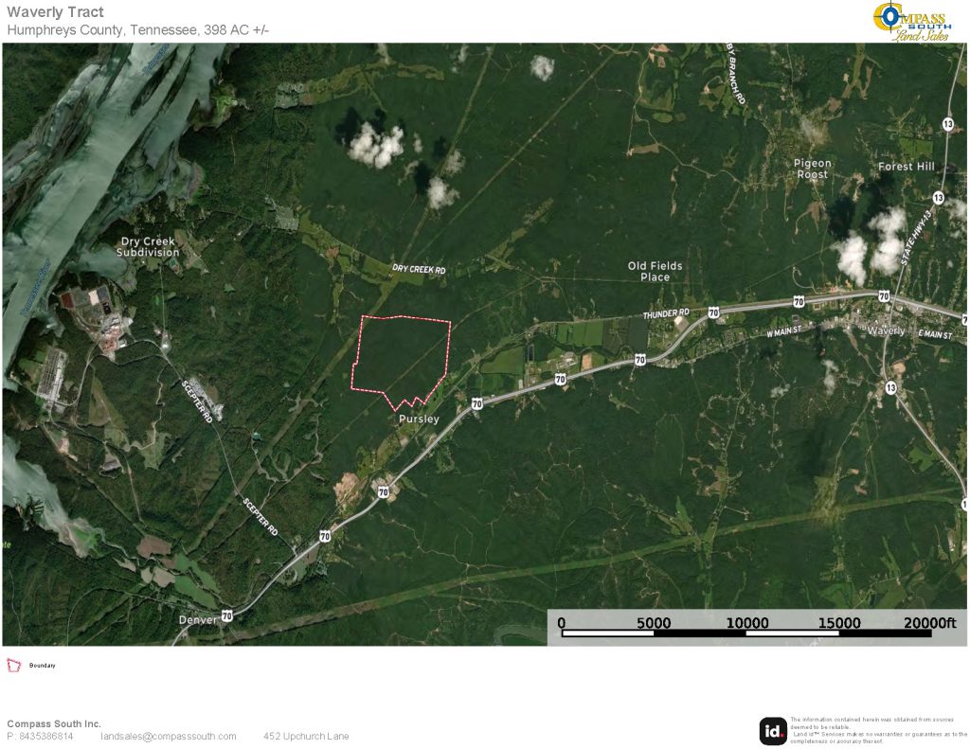Viewport: 970px width, 749px height.
Task: Click the Old Fields Place label
Action: pos(655,272)
